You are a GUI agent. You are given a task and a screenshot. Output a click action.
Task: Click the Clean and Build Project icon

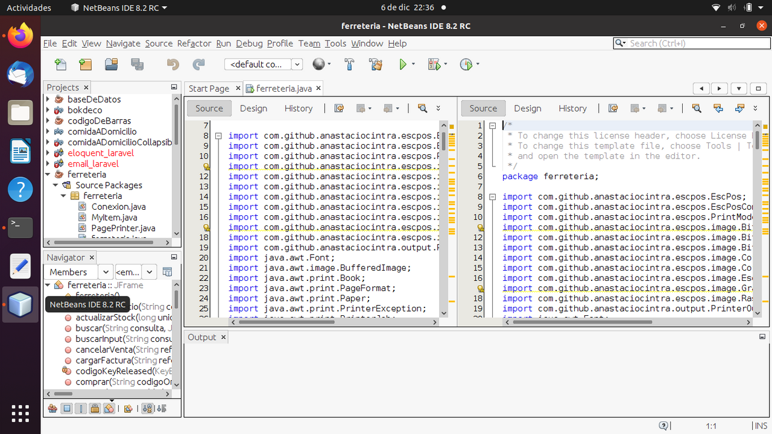375,64
